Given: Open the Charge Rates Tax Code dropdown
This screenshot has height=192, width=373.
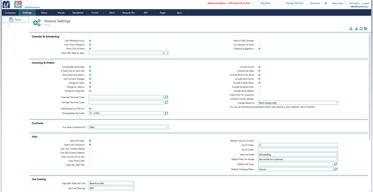Looking at the screenshot, I should (127, 113).
